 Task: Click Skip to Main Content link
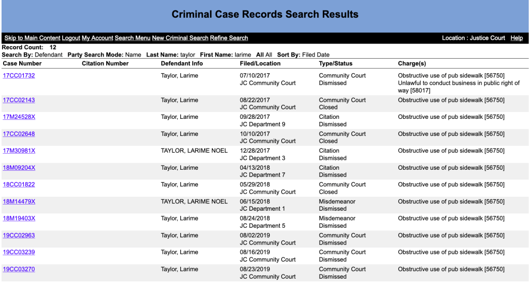[32, 38]
